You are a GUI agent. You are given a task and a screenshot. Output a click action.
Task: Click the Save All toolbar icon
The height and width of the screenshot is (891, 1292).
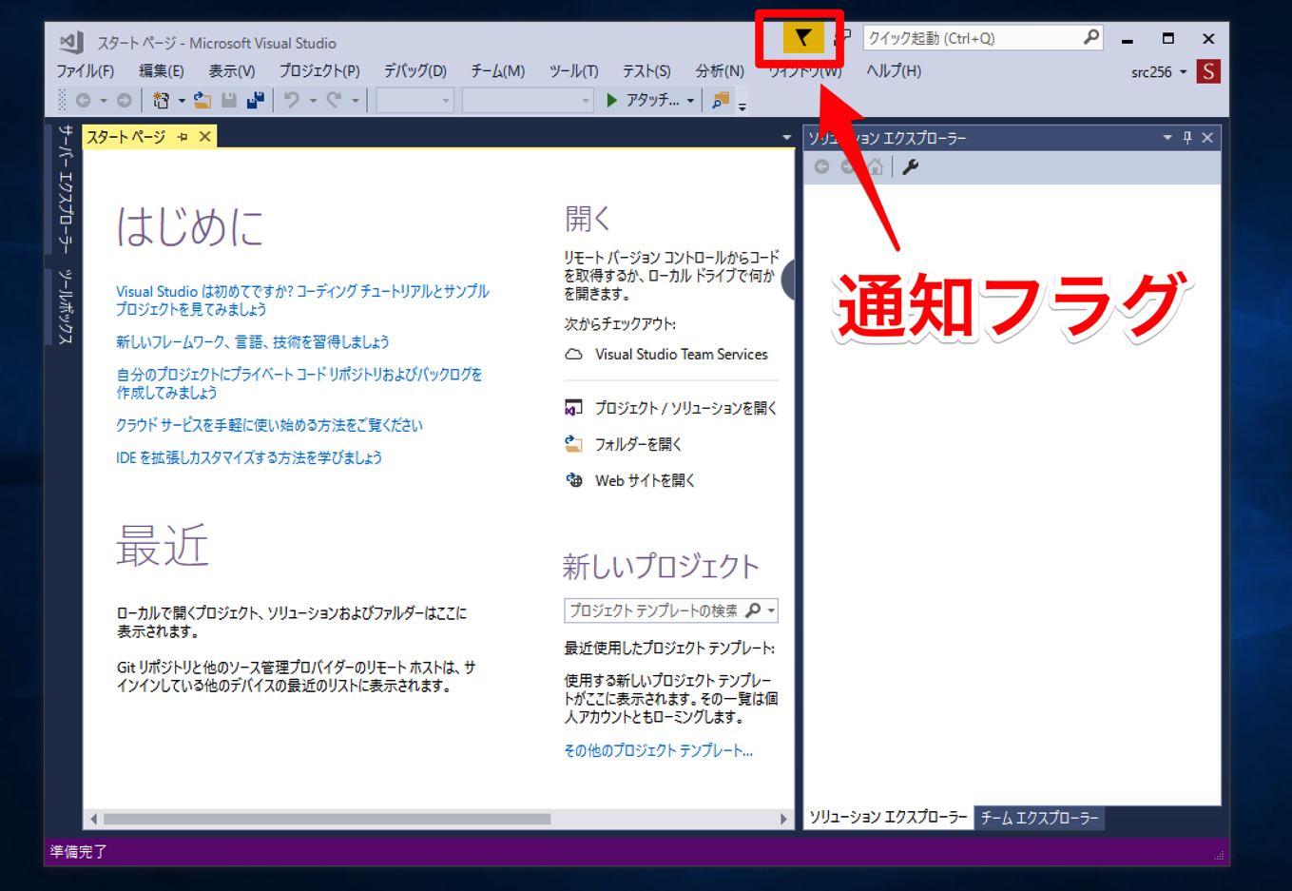coord(255,100)
